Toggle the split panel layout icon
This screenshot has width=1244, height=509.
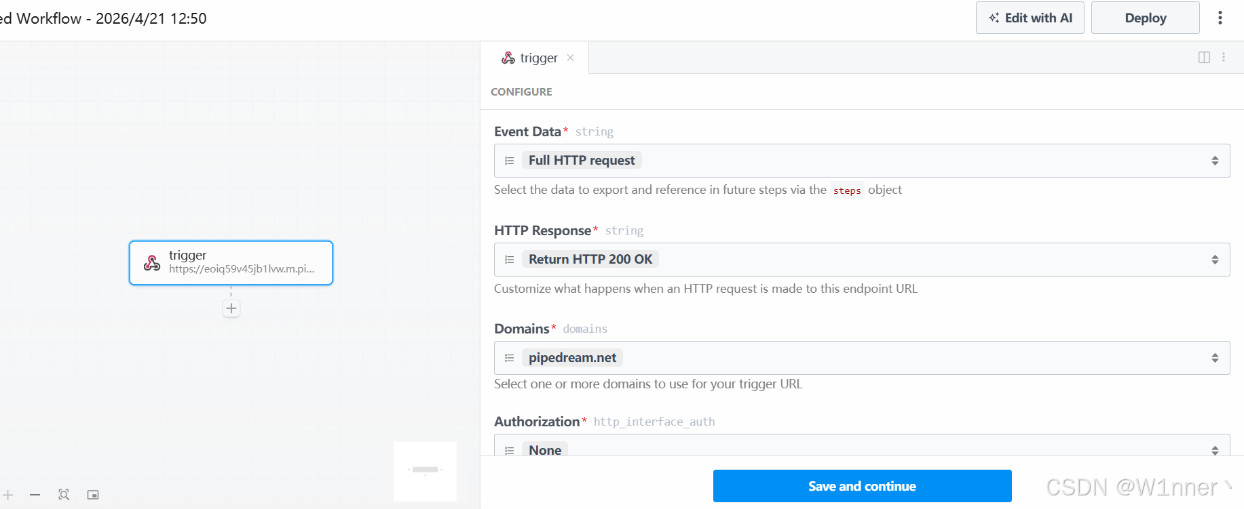tap(1204, 58)
